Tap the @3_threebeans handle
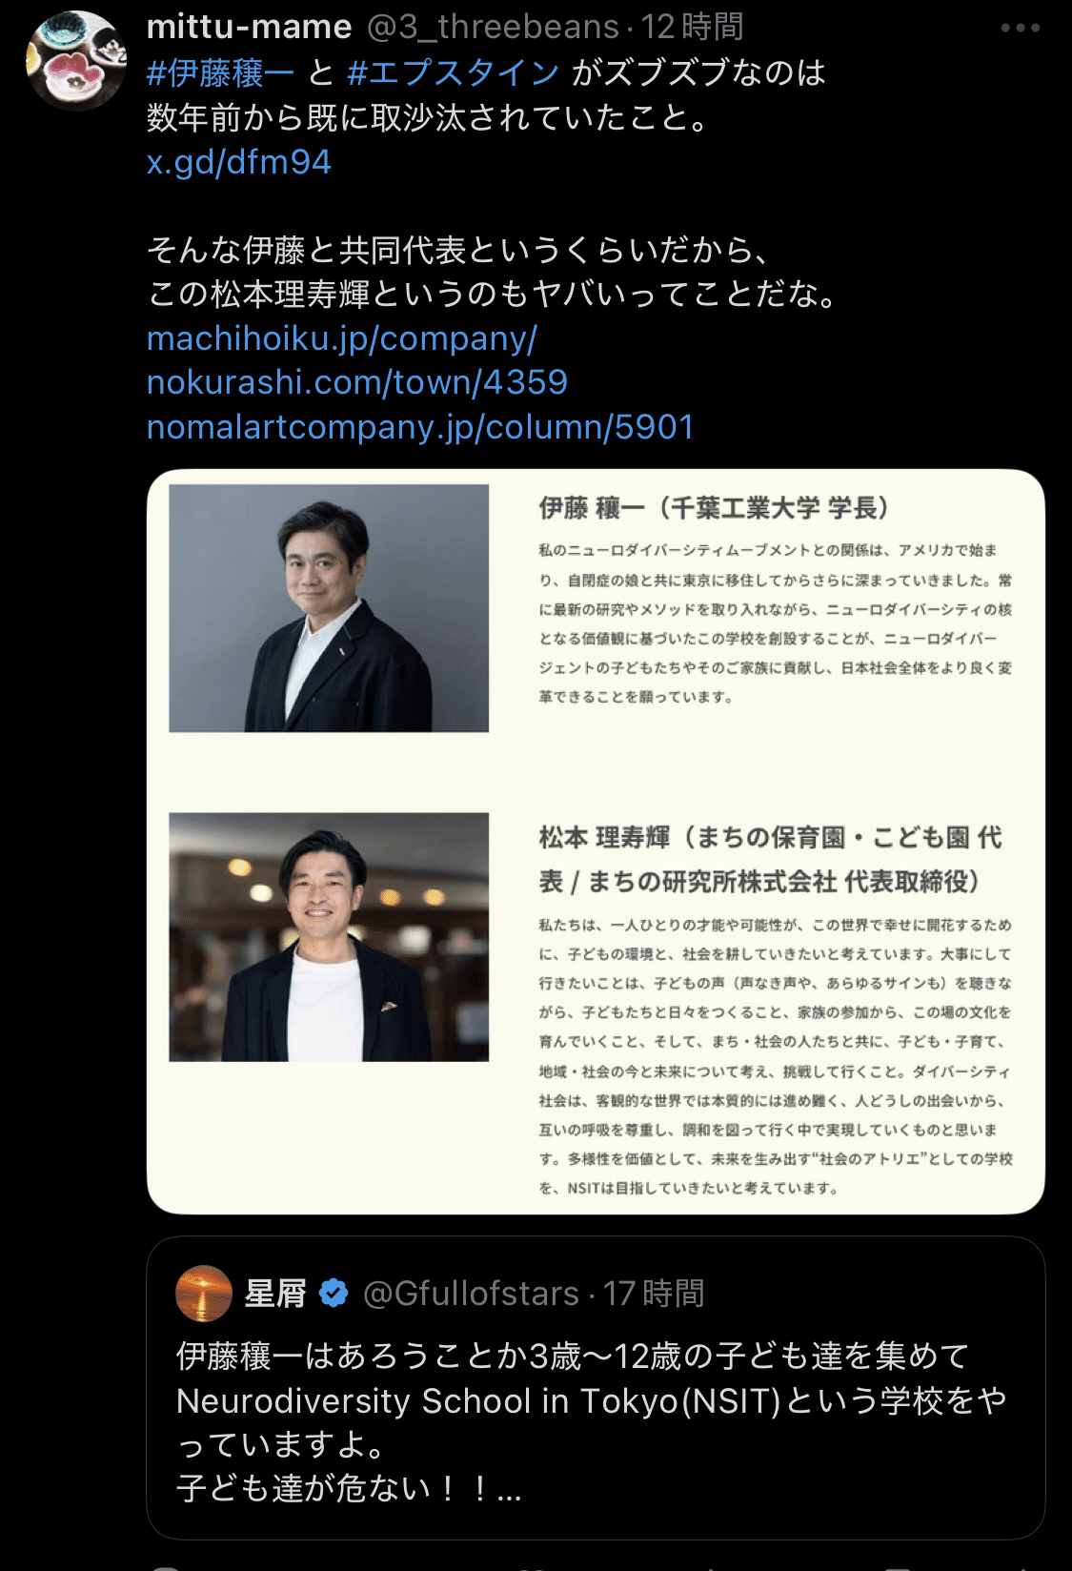Viewport: 1072px width, 1571px height. [494, 28]
